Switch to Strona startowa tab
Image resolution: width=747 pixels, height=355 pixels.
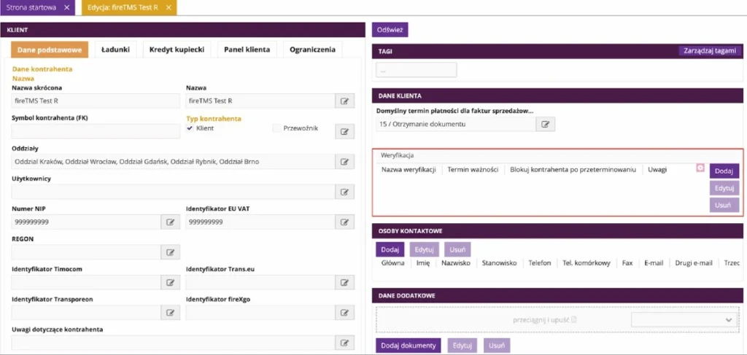(31, 8)
